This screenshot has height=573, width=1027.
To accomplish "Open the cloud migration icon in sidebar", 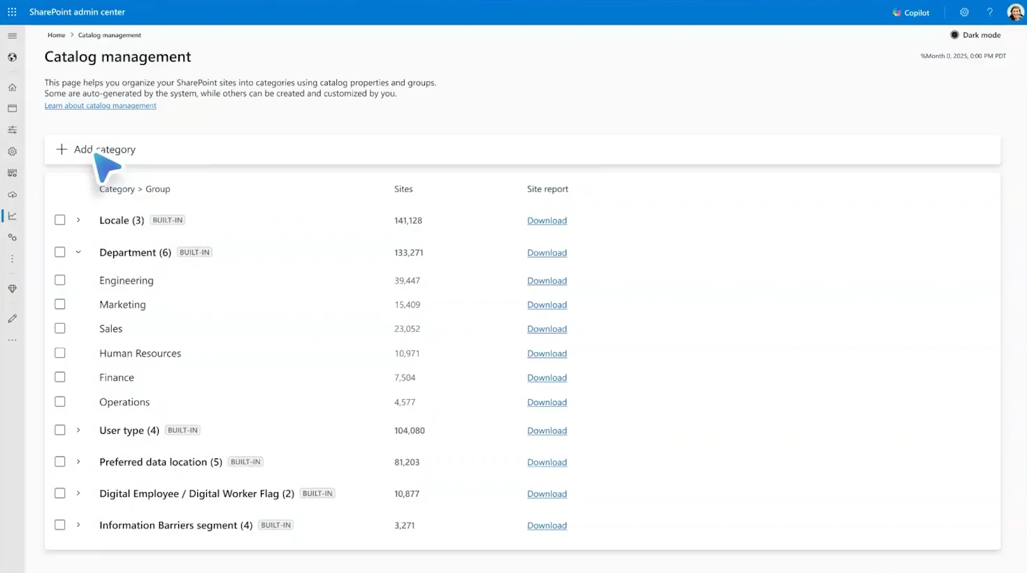I will click(12, 195).
